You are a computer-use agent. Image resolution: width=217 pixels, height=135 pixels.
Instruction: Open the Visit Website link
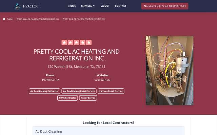(102, 80)
